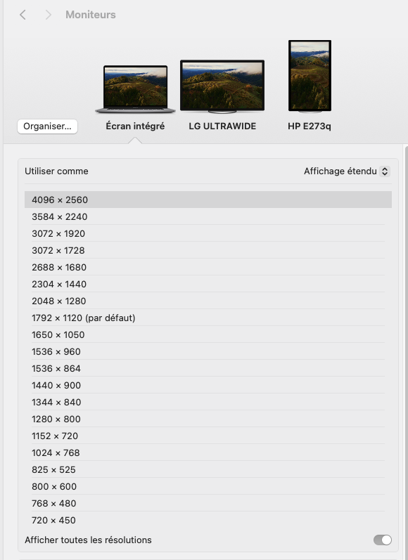Click the Moniteurs title in the header
The width and height of the screenshot is (408, 560).
91,15
